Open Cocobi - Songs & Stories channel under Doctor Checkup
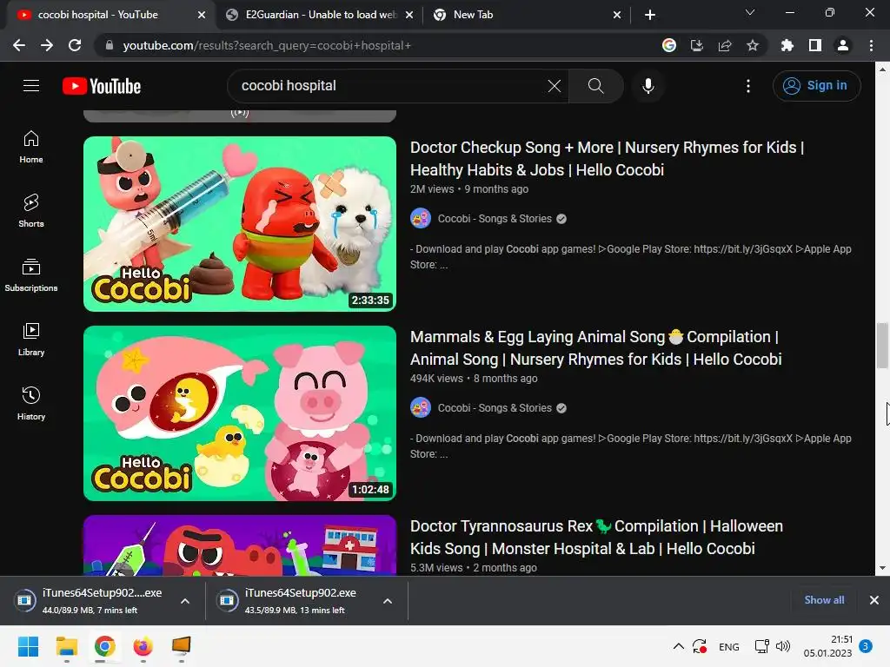This screenshot has width=890, height=667. (495, 218)
